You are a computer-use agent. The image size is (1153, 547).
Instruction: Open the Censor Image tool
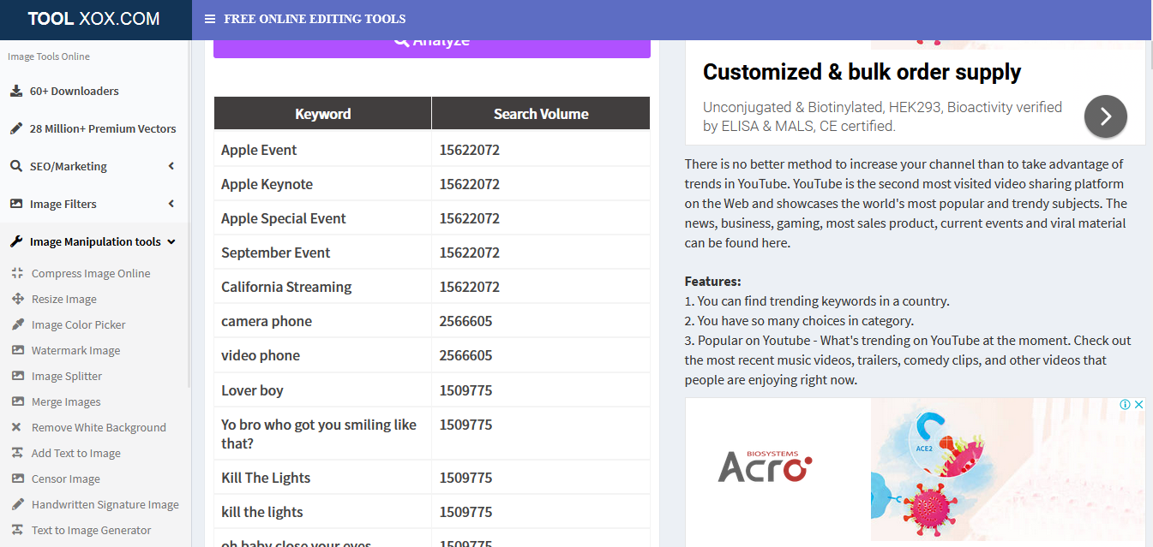click(66, 479)
